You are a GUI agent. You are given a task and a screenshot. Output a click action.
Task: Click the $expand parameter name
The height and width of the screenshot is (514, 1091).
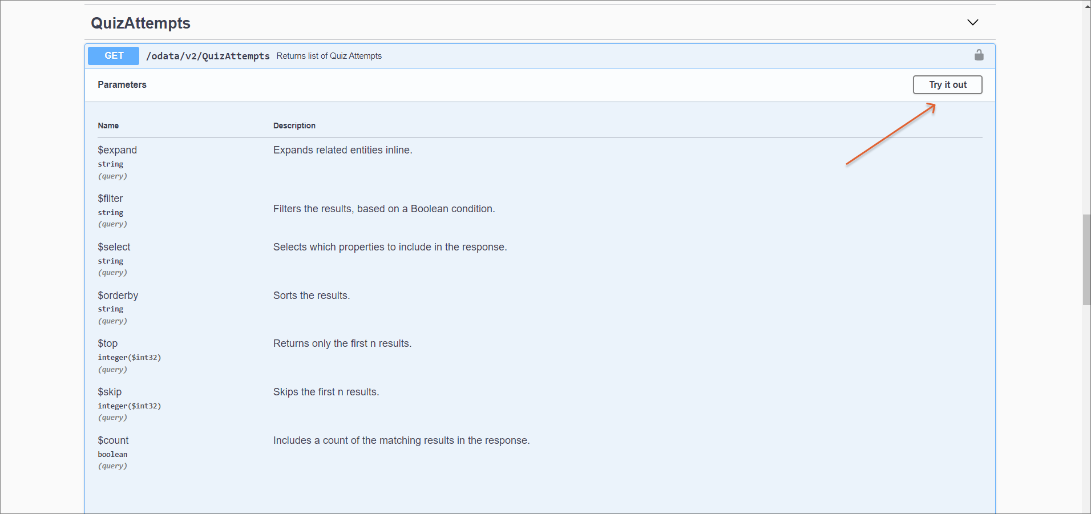117,150
